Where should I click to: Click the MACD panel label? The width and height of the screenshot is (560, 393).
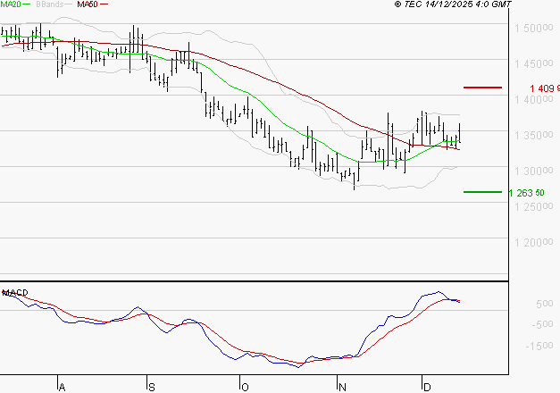point(14,293)
